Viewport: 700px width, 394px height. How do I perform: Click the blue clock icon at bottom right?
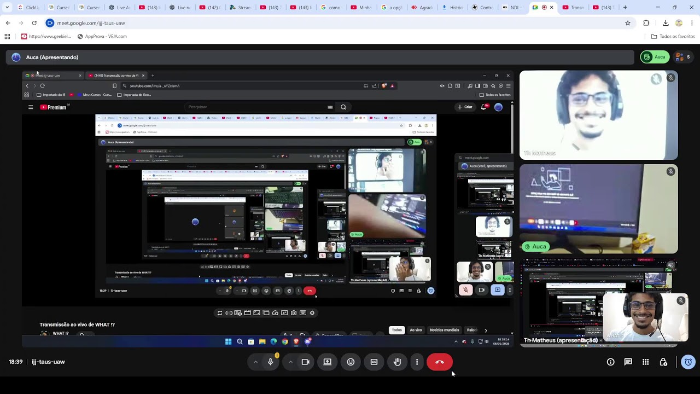[x=688, y=362]
